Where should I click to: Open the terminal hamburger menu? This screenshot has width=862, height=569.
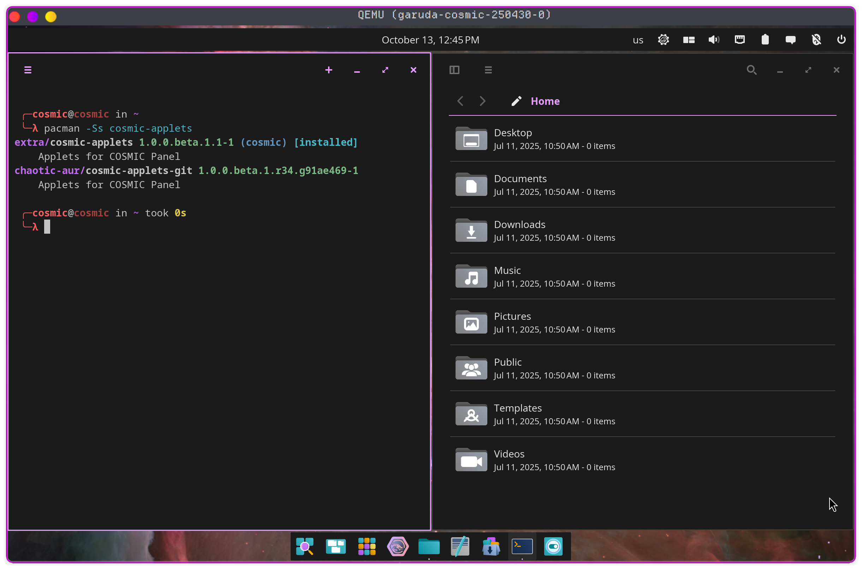28,70
